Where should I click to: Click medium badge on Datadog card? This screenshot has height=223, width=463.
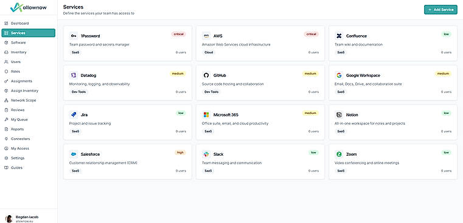tap(178, 73)
